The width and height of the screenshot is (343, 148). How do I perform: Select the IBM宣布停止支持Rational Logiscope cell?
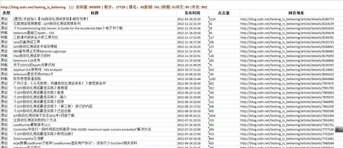(x=95, y=51)
